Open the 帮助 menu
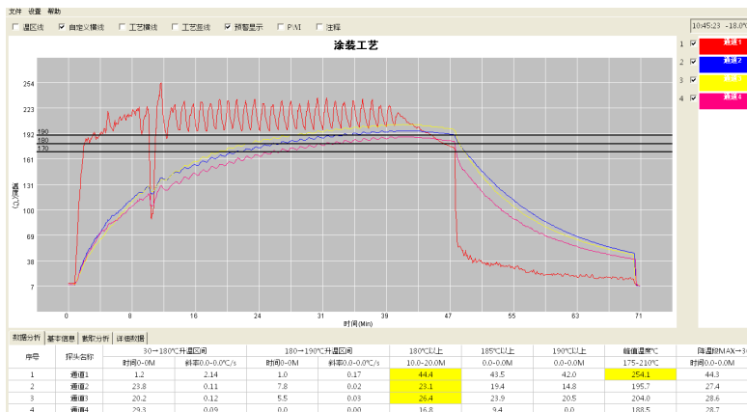747x412 pixels. (x=53, y=11)
